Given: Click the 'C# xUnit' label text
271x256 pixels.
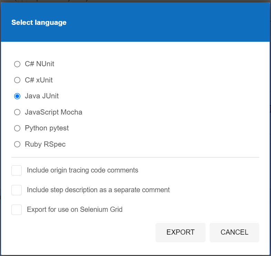Looking at the screenshot, I should (39, 80).
